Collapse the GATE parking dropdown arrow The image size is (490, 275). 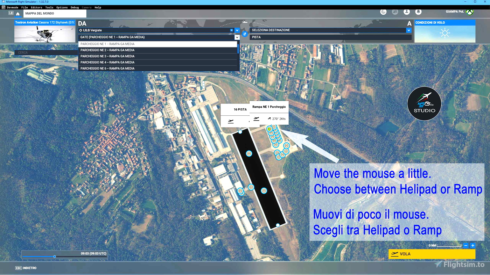tap(237, 37)
